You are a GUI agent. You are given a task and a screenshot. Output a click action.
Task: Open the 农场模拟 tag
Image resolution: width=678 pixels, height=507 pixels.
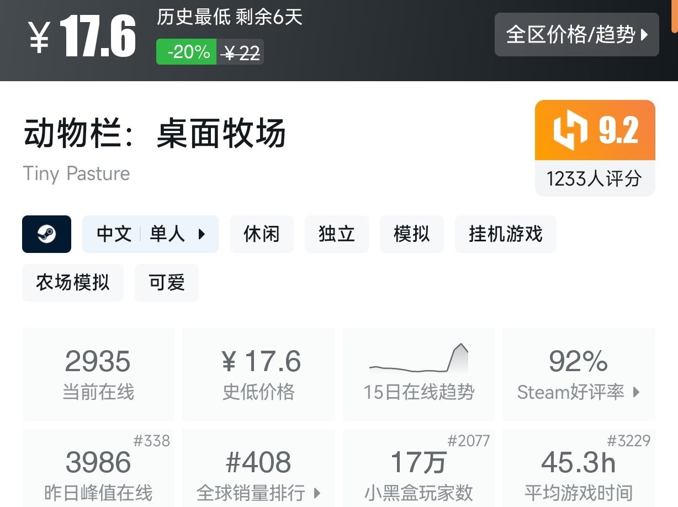pyautogui.click(x=73, y=283)
